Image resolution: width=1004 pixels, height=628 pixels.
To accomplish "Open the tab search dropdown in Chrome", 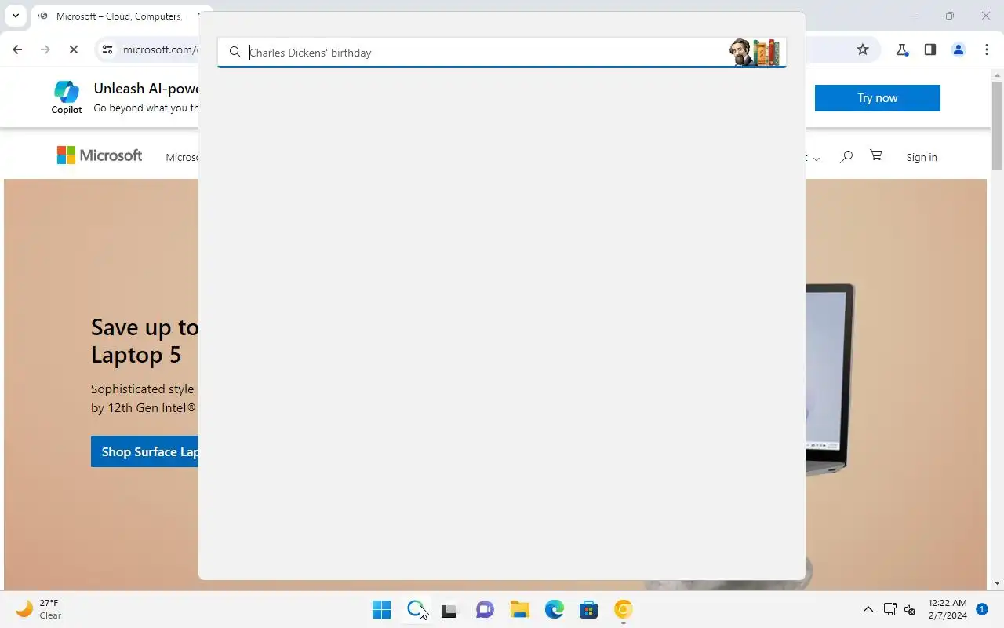I will 15,16.
